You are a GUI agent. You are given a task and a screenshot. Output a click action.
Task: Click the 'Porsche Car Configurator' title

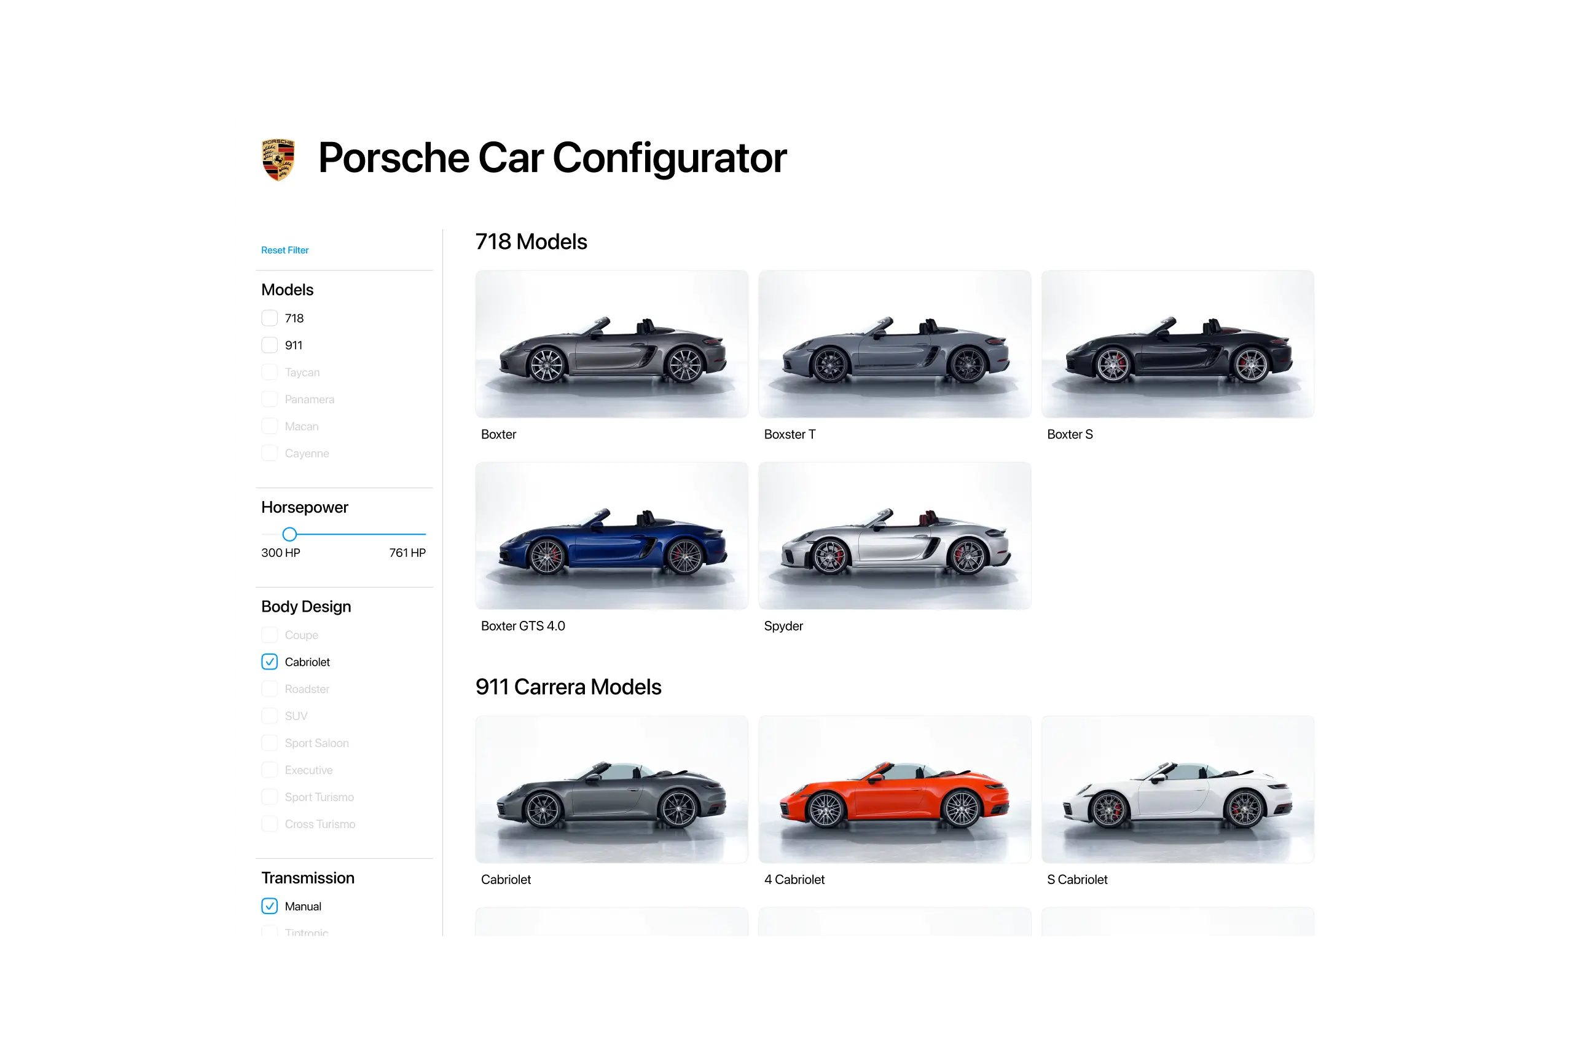[552, 158]
